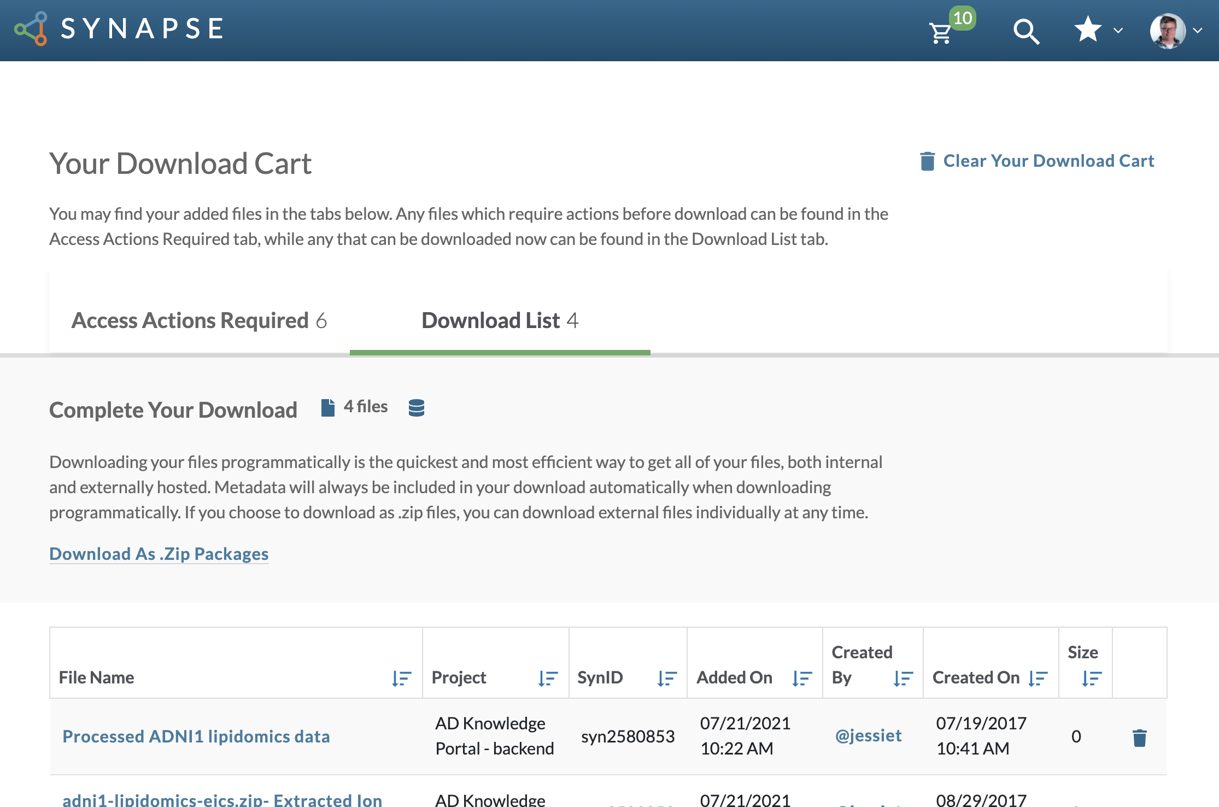
Task: Expand the user profile dropdown chevron
Action: [1198, 31]
